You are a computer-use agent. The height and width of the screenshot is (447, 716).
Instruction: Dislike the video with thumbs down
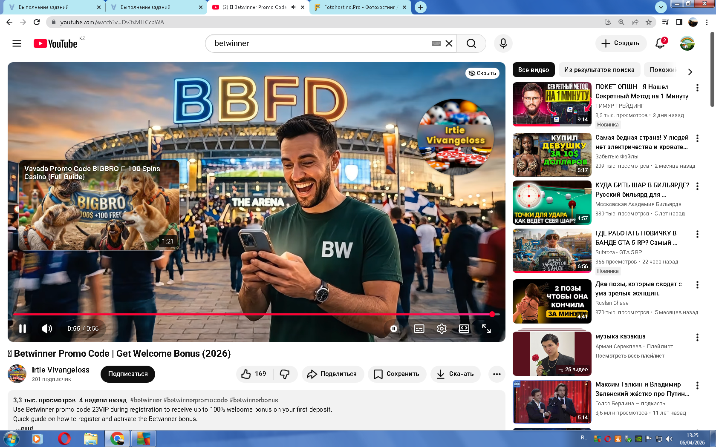pos(285,374)
